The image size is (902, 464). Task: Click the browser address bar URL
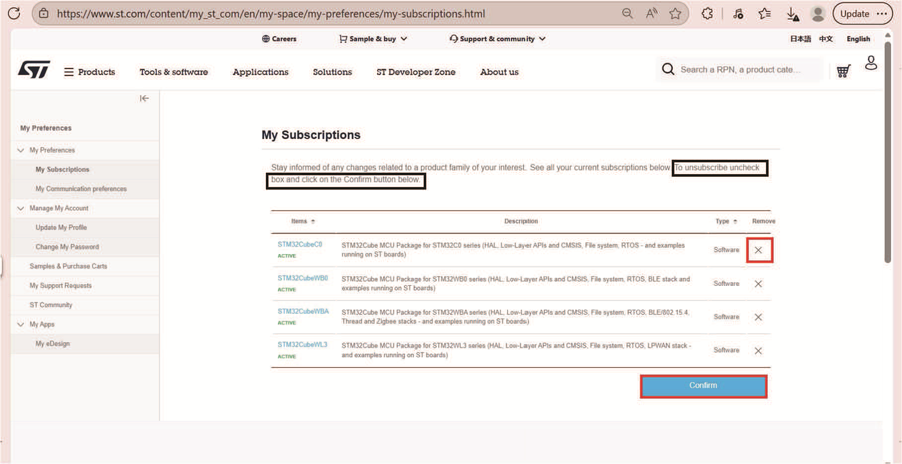(x=271, y=13)
